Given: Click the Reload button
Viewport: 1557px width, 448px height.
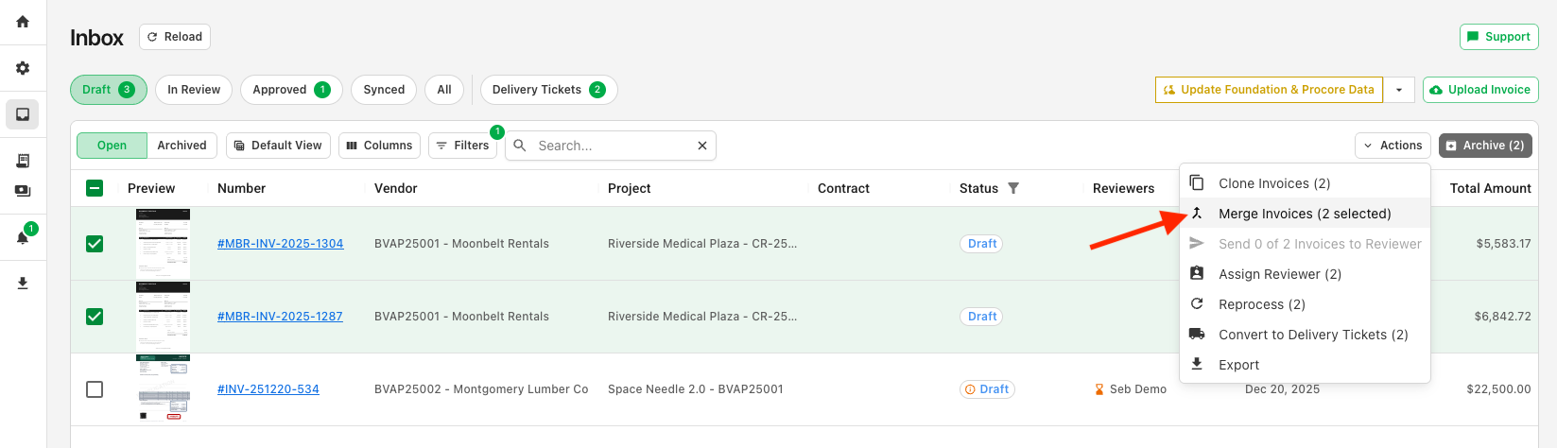Looking at the screenshot, I should [175, 37].
